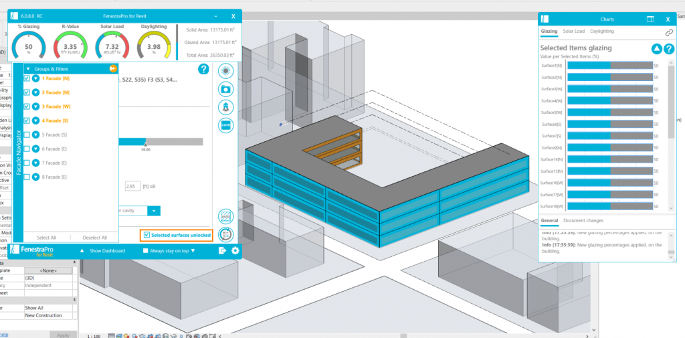Collapse the Groups & Filters header
The width and height of the screenshot is (685, 338).
point(29,69)
